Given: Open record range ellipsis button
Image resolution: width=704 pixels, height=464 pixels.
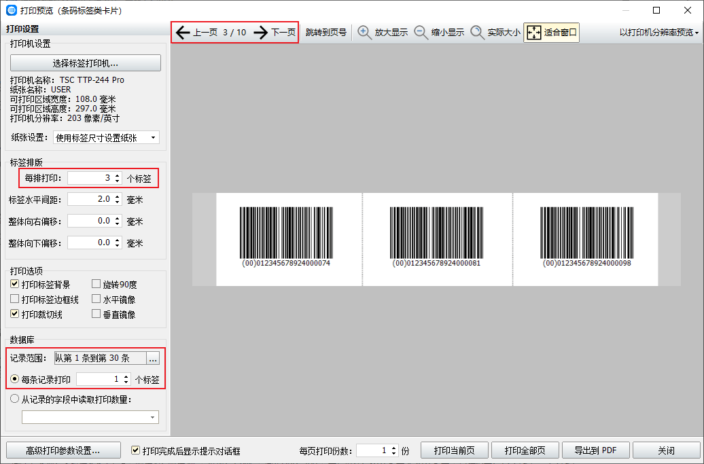Looking at the screenshot, I should tap(153, 358).
